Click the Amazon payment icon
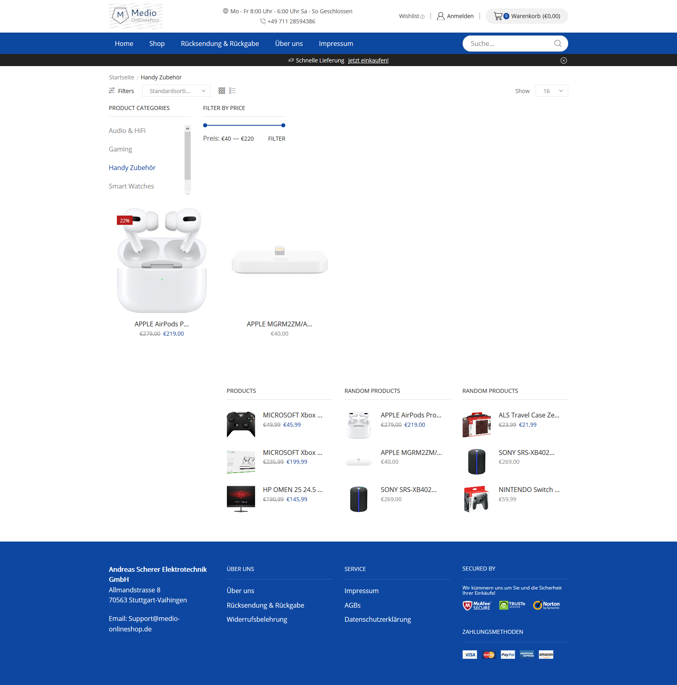The image size is (677, 685). coord(546,655)
